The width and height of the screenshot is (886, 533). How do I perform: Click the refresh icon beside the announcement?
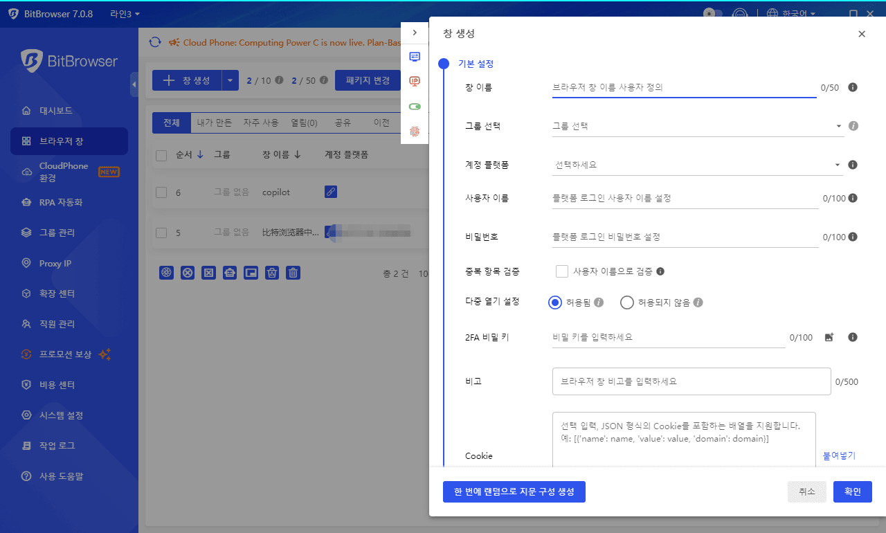155,42
